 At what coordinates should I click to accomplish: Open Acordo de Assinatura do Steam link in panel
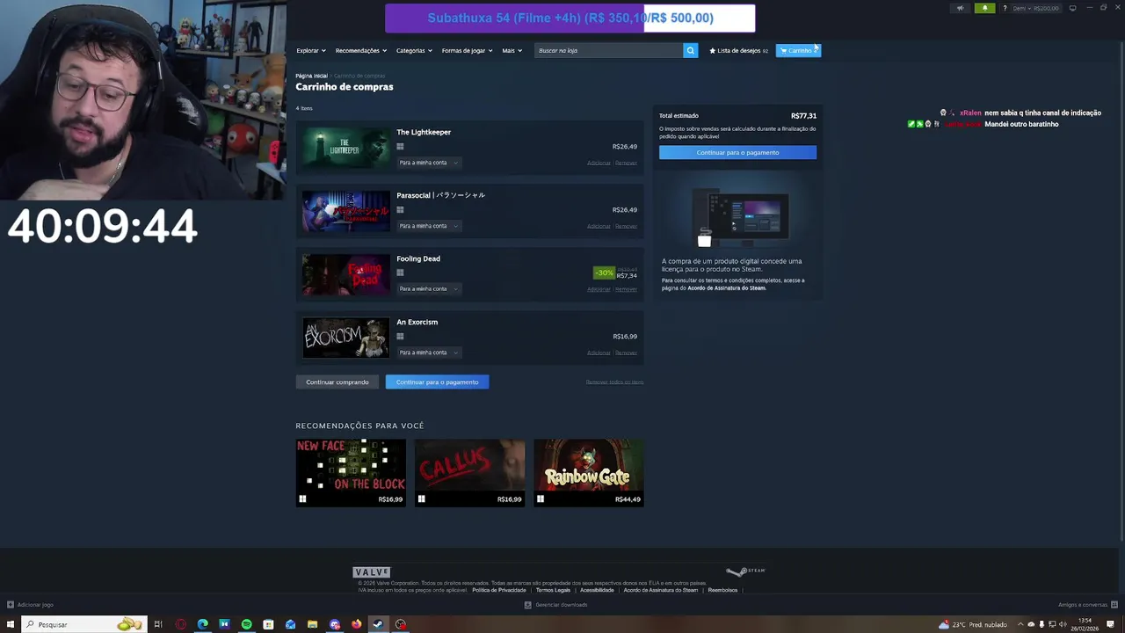pyautogui.click(x=726, y=287)
